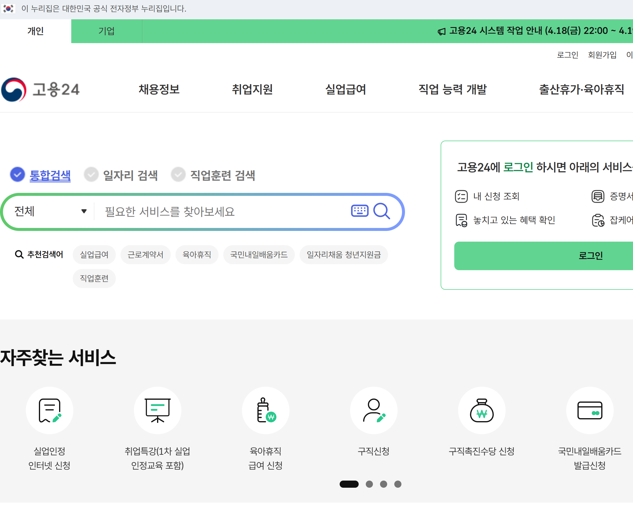Click the 회원가입 link
633x510 pixels.
(x=602, y=55)
